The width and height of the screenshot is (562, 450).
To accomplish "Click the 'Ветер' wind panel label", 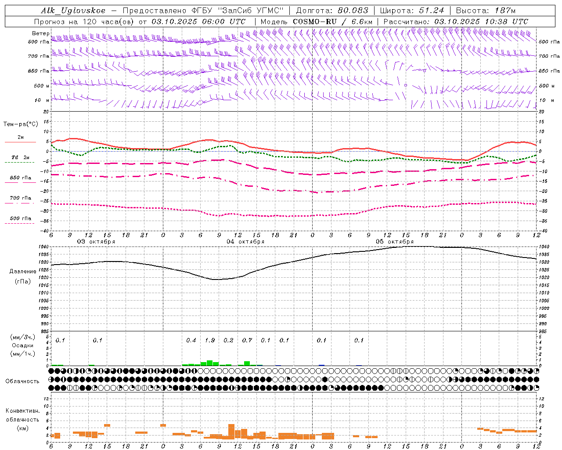I will [40, 33].
